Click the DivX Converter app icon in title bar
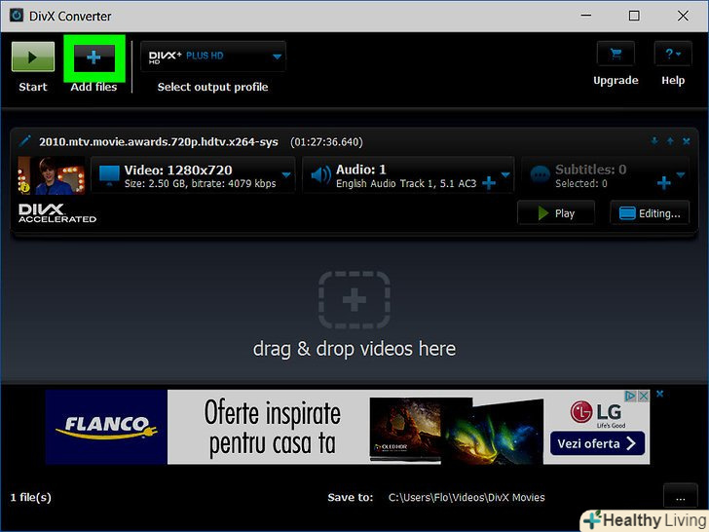Screen dimensions: 709x532 (x=17, y=16)
